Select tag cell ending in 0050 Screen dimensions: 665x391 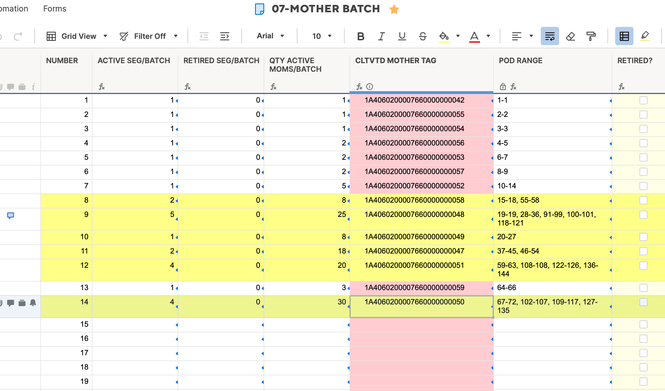click(422, 307)
